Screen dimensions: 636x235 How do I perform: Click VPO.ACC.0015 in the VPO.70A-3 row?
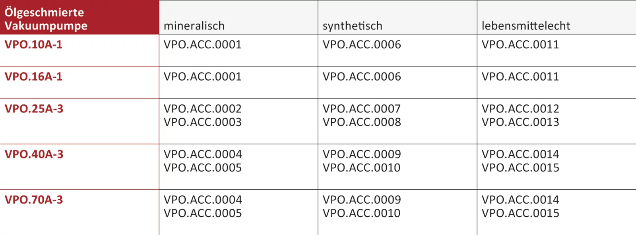(x=520, y=213)
